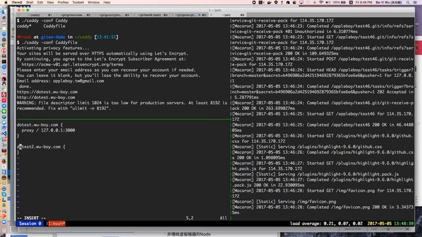The image size is (422, 237).
Task: Click the WARNING file descriptor limit line
Action: 121,105
